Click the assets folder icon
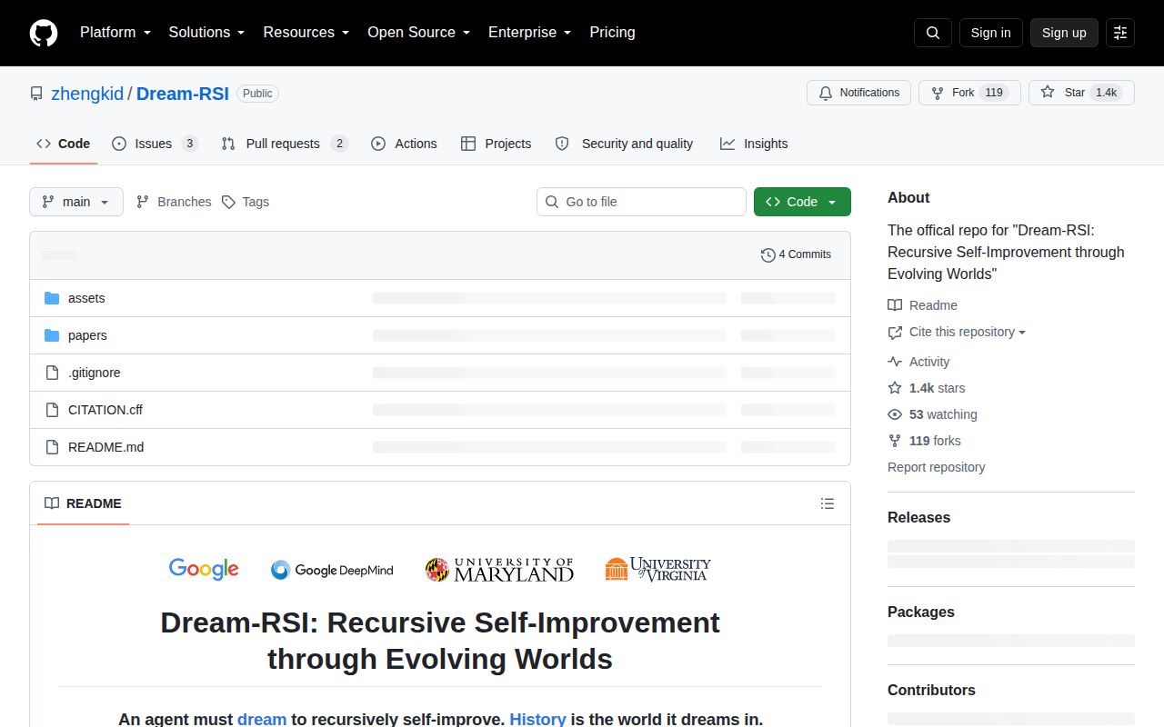The width and height of the screenshot is (1164, 727). [x=52, y=298]
